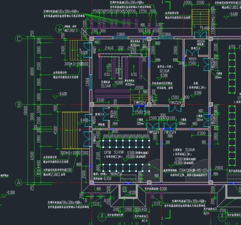The height and width of the screenshot is (225, 241).
Task: Select the 8000 vertical dimension text
Action: (32, 71)
